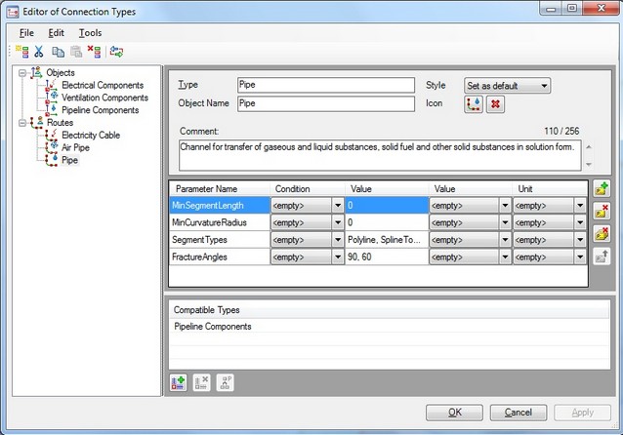Add a compatible type with green plus icon
This screenshot has width=623, height=435.
(x=179, y=382)
